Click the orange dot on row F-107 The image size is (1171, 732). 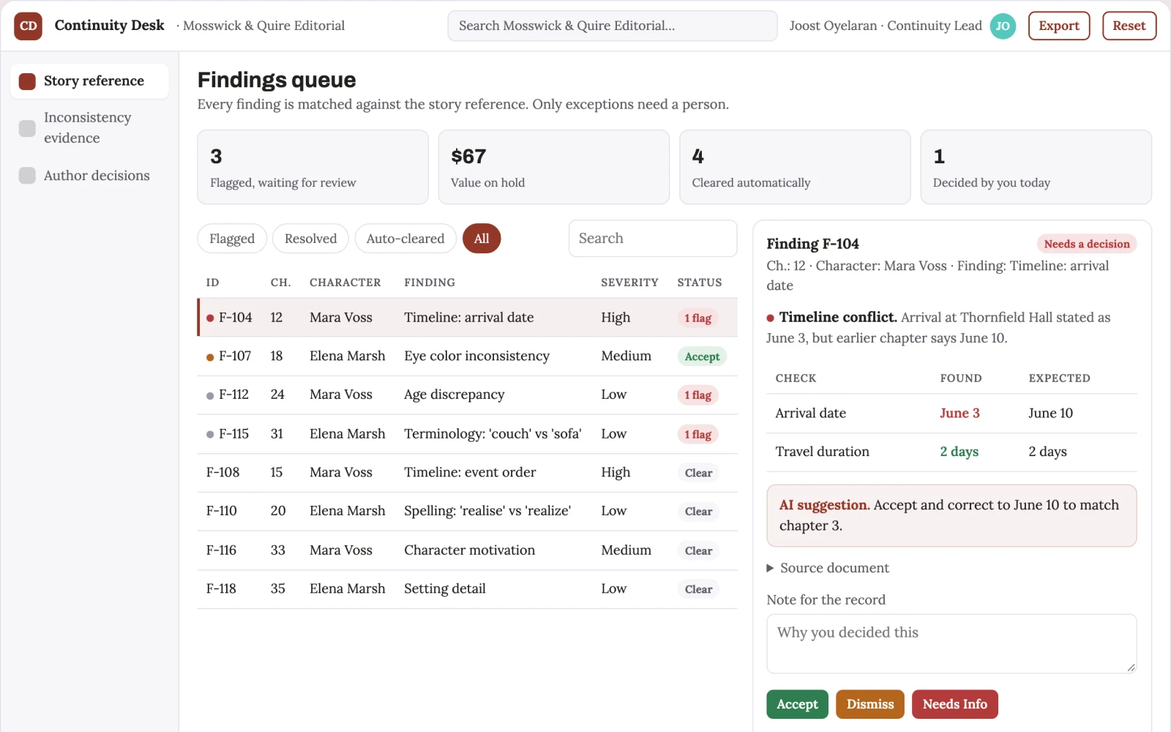(x=210, y=356)
